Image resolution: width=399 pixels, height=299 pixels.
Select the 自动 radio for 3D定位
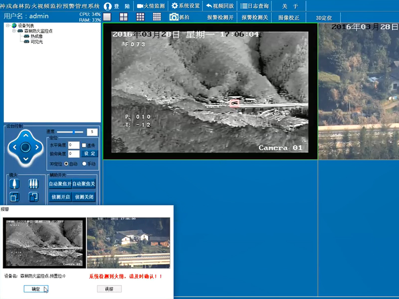click(66, 163)
